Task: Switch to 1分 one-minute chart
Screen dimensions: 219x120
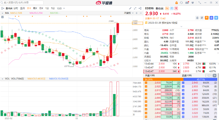Action: 47,8
